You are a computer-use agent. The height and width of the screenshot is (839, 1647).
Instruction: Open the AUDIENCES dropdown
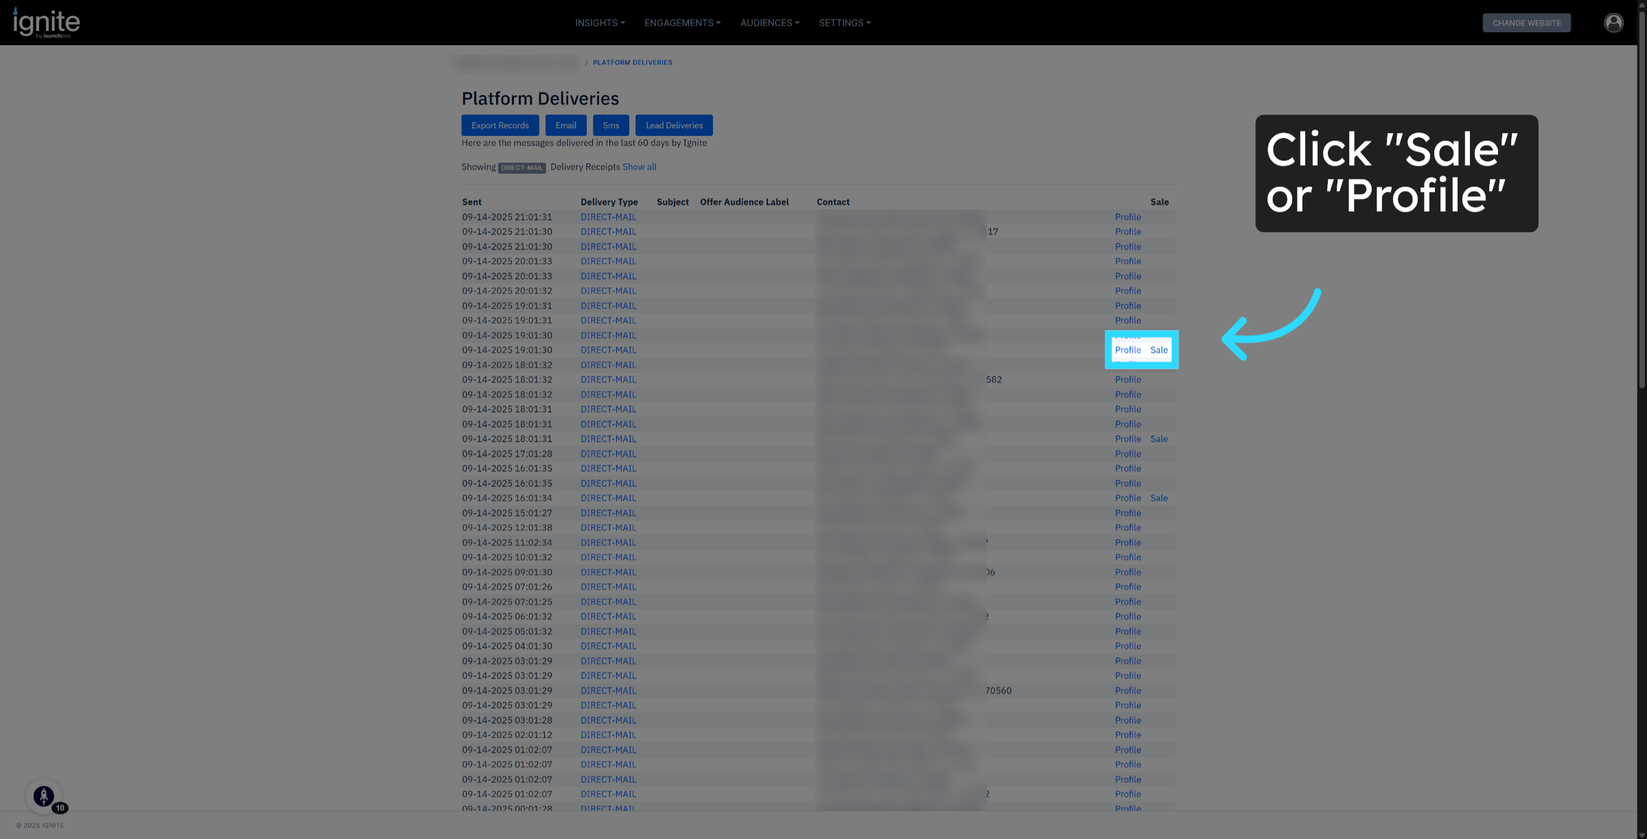click(769, 22)
